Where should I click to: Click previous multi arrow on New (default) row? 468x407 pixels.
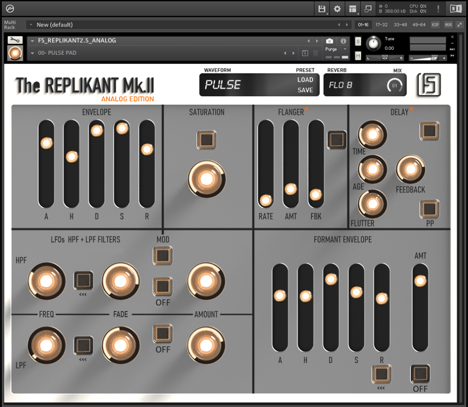click(339, 25)
